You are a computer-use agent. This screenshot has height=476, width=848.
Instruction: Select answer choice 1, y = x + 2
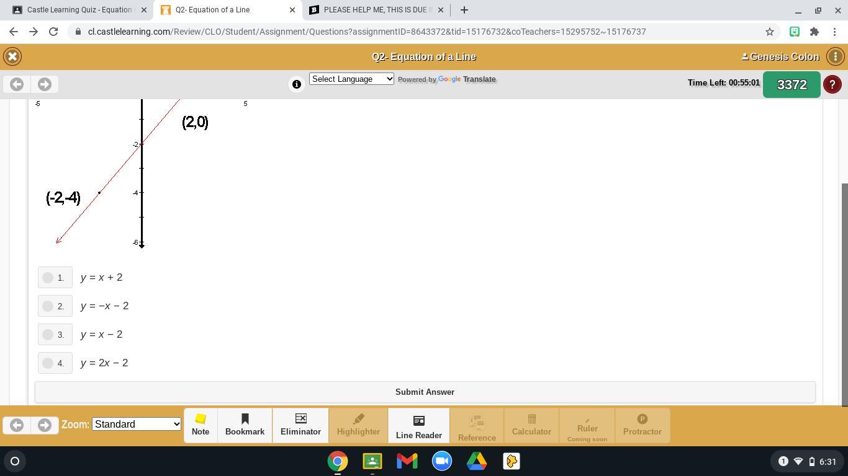48,278
